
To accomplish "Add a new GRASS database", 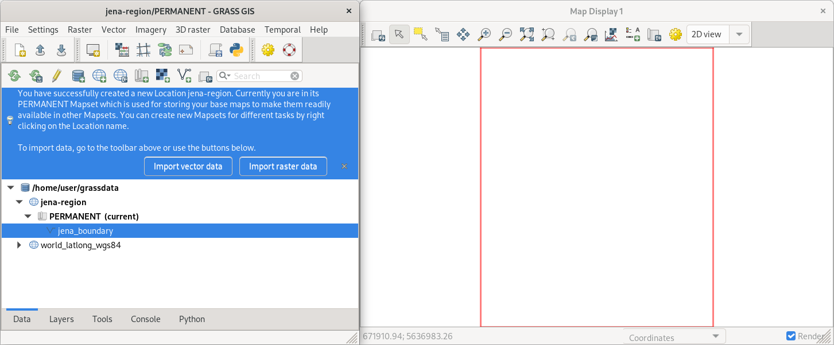I will pos(78,76).
